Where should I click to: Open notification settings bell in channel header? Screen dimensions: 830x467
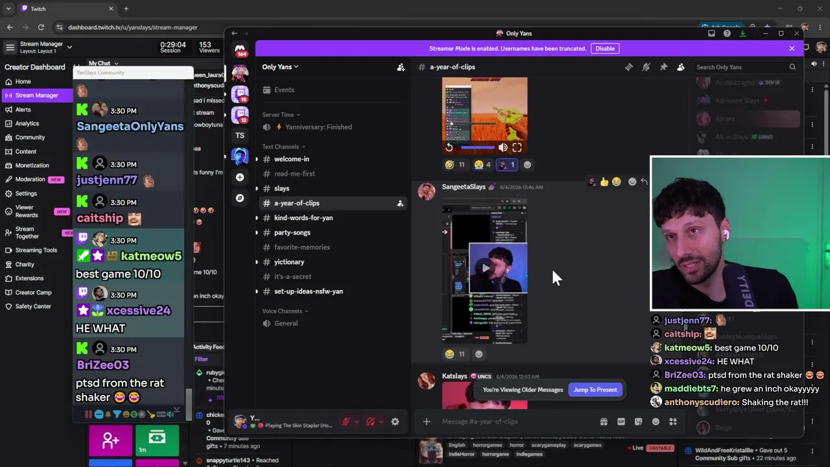[x=646, y=67]
